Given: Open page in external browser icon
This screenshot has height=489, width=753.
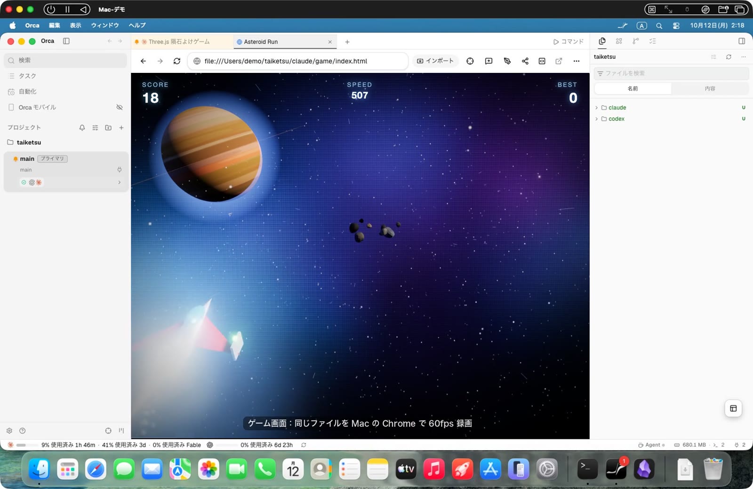Looking at the screenshot, I should (559, 61).
